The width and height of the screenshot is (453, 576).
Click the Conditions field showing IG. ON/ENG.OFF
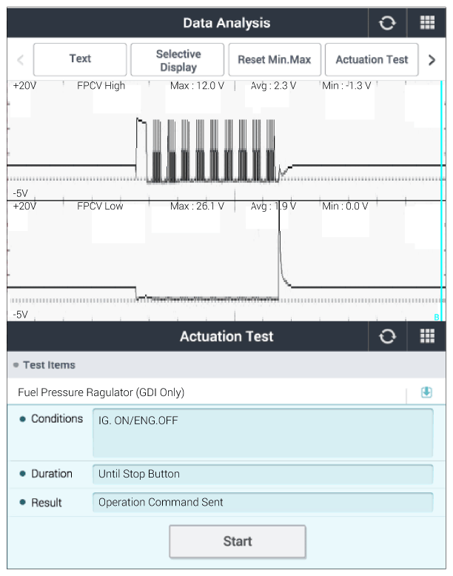coord(263,432)
